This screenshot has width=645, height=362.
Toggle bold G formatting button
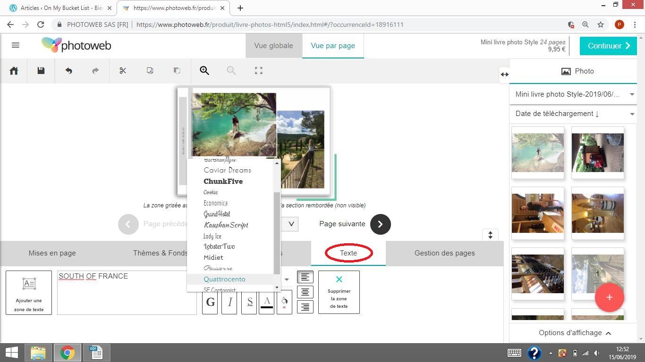(210, 302)
